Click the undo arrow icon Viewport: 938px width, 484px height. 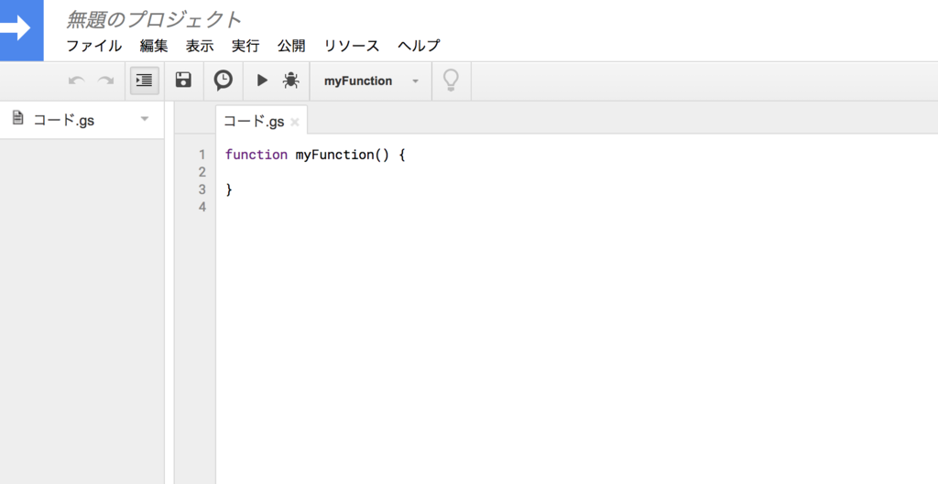pos(76,81)
